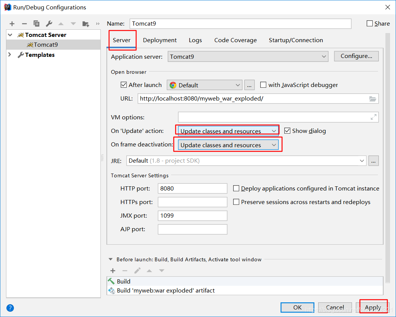Open browser Default dropdown

[205, 85]
